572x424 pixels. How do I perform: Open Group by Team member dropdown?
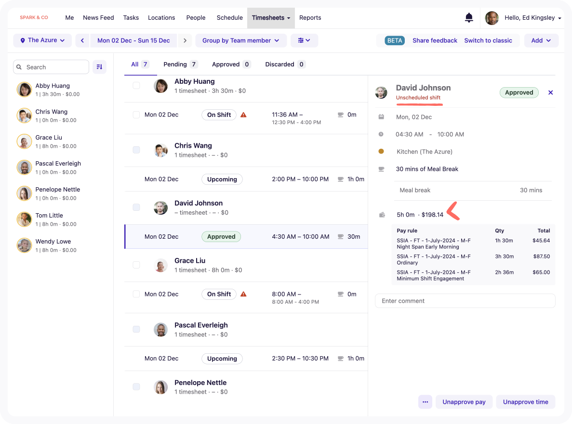(x=241, y=40)
